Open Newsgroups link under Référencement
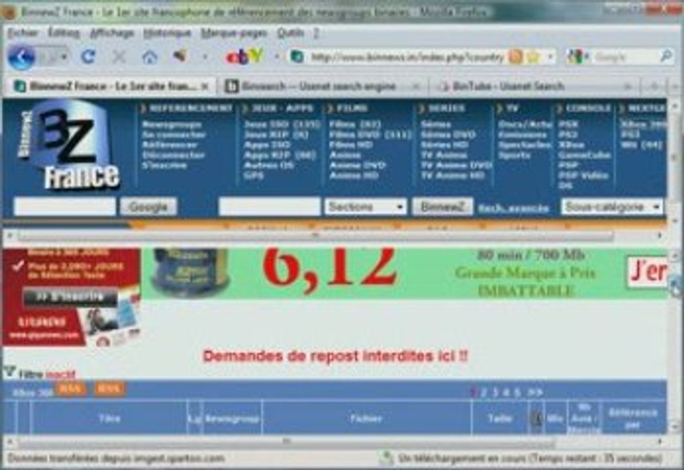 tap(172, 125)
